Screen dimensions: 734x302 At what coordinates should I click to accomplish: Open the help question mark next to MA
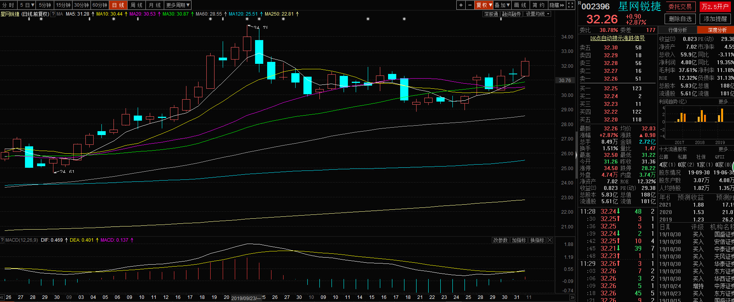pyautogui.click(x=53, y=14)
